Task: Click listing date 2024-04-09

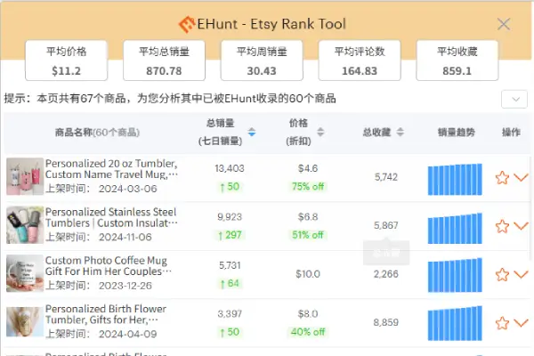Action: [127, 334]
